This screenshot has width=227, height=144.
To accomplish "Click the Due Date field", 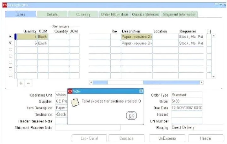I will pos(187,108).
